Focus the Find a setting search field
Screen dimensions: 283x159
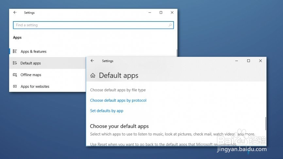click(93, 25)
